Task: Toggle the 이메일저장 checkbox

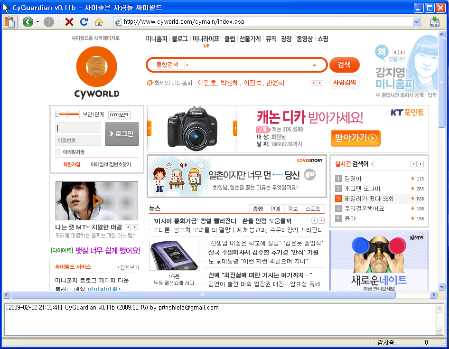Action: 58,152
